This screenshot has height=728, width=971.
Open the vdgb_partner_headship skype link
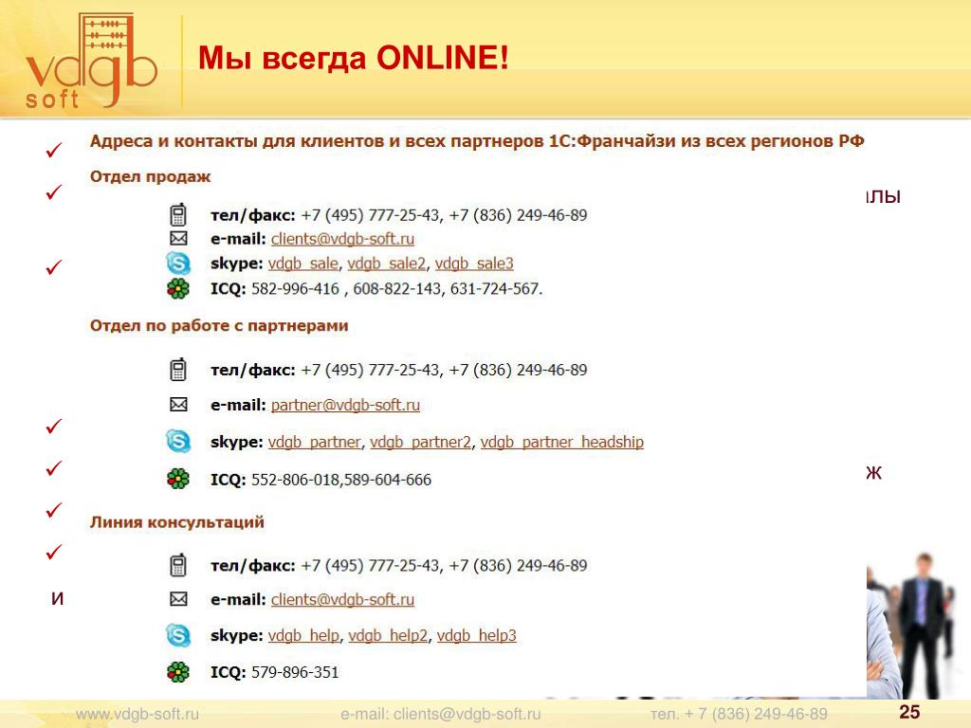(562, 442)
